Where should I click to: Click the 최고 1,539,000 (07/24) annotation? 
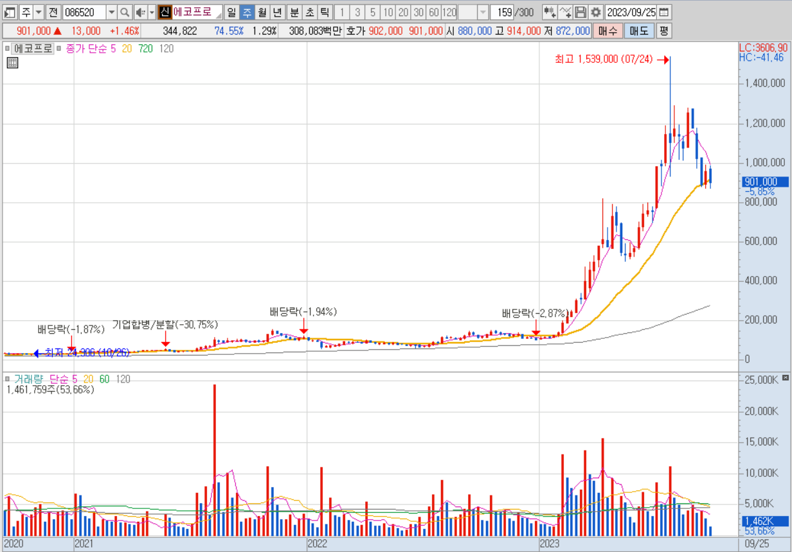[604, 59]
